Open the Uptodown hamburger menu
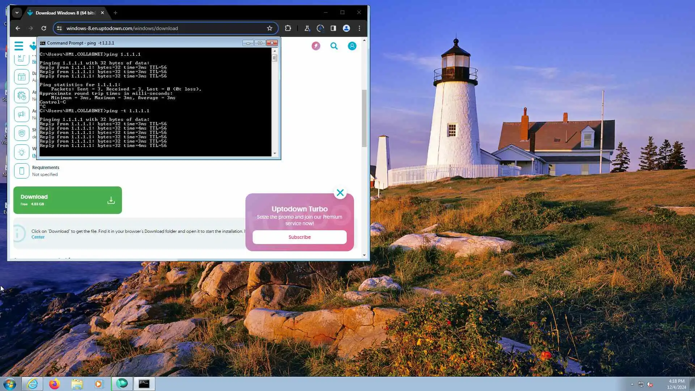 (x=19, y=46)
